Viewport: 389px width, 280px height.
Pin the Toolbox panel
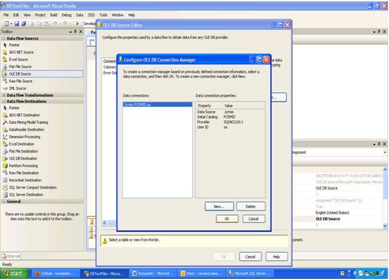[x=75, y=32]
